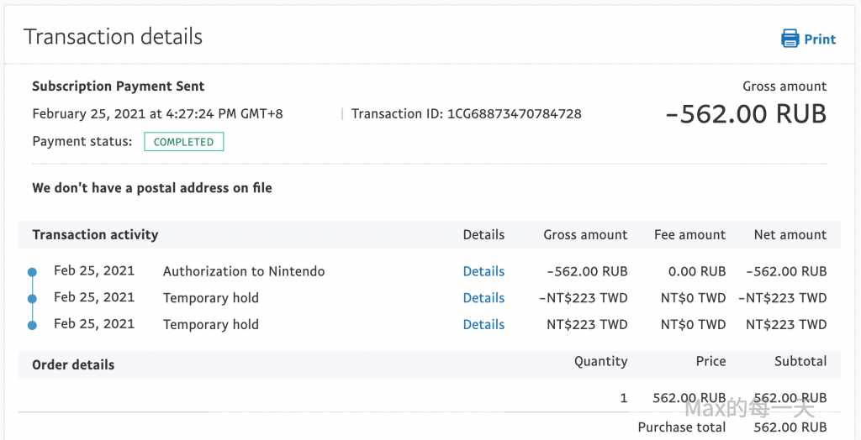The height and width of the screenshot is (440, 861).
Task: Select the Authorization to Nintendo timeline dot
Action: tap(32, 272)
